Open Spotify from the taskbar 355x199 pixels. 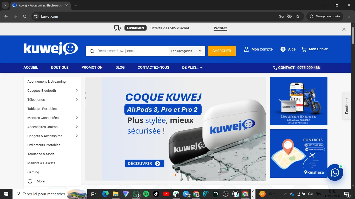tap(146, 194)
